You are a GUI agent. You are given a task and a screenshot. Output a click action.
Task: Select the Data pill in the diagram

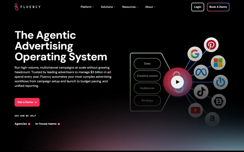click(147, 64)
